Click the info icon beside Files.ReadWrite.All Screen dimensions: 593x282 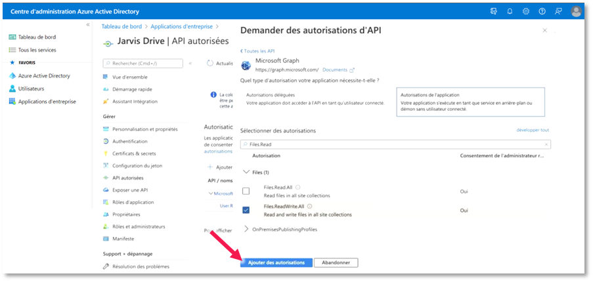point(310,206)
